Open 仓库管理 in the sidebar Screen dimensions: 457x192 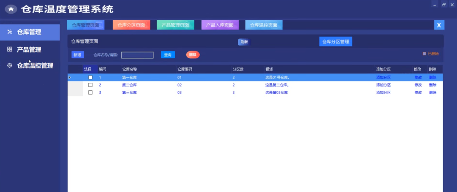pos(30,32)
